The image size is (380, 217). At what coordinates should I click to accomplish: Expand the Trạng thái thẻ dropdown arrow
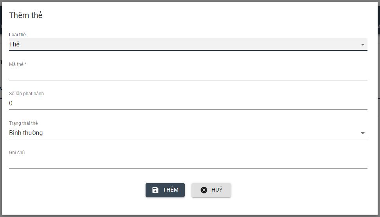[363, 133]
